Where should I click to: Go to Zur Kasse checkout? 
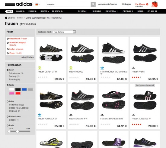pyautogui.click(x=142, y=4)
